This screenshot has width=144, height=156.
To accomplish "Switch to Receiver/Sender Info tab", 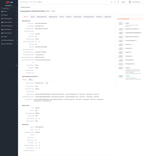I will (42, 17).
